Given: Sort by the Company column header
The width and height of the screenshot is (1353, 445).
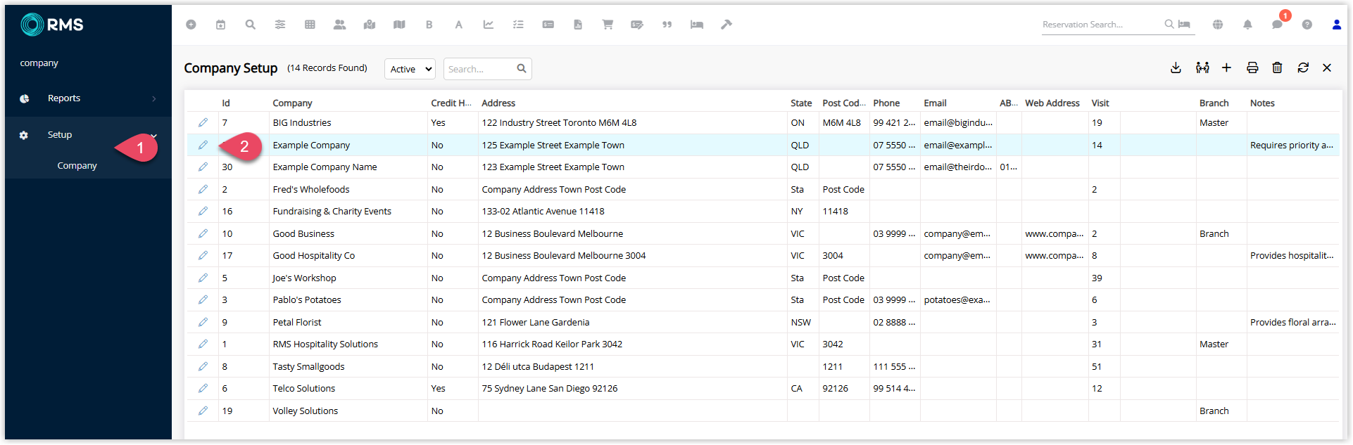Looking at the screenshot, I should tap(292, 103).
